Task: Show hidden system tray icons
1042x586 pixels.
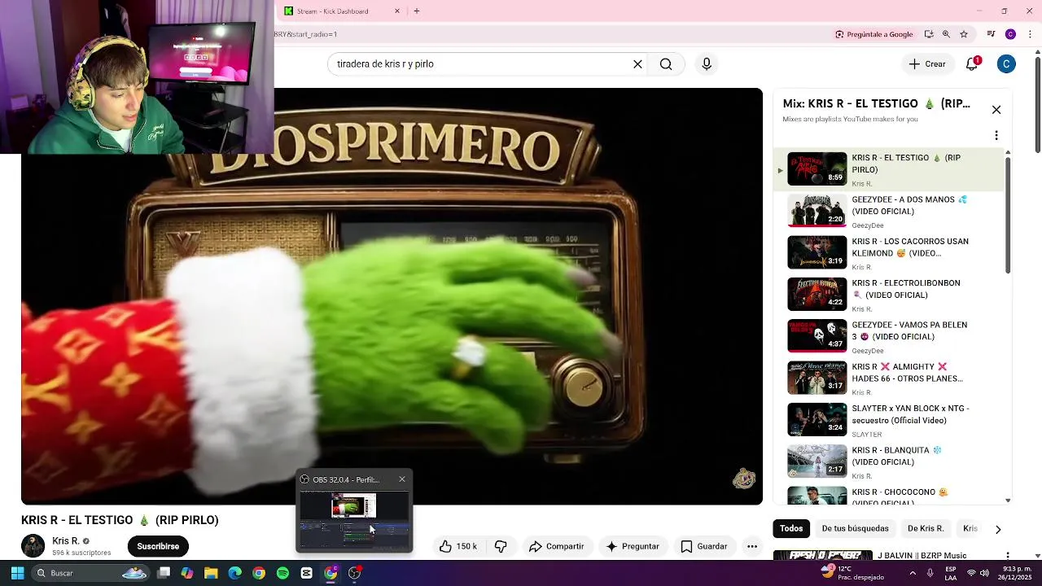Action: [x=913, y=573]
